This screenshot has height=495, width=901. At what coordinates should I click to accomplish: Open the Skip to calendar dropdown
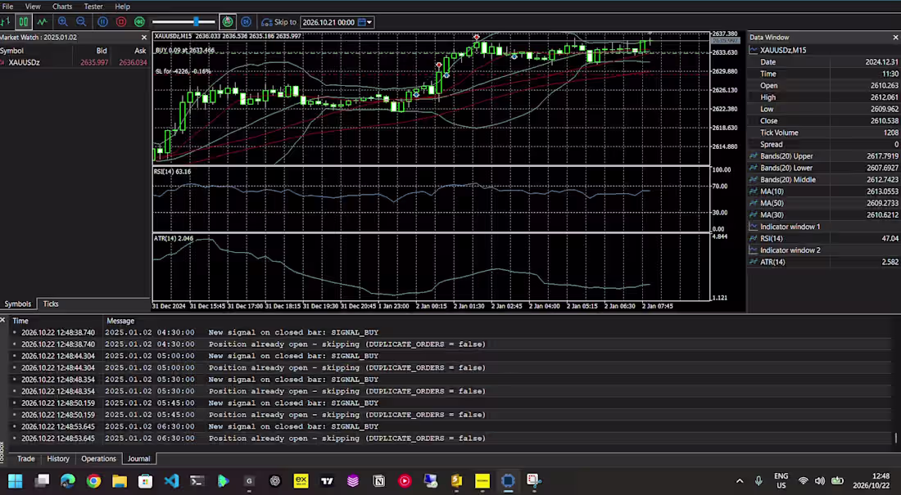(365, 22)
